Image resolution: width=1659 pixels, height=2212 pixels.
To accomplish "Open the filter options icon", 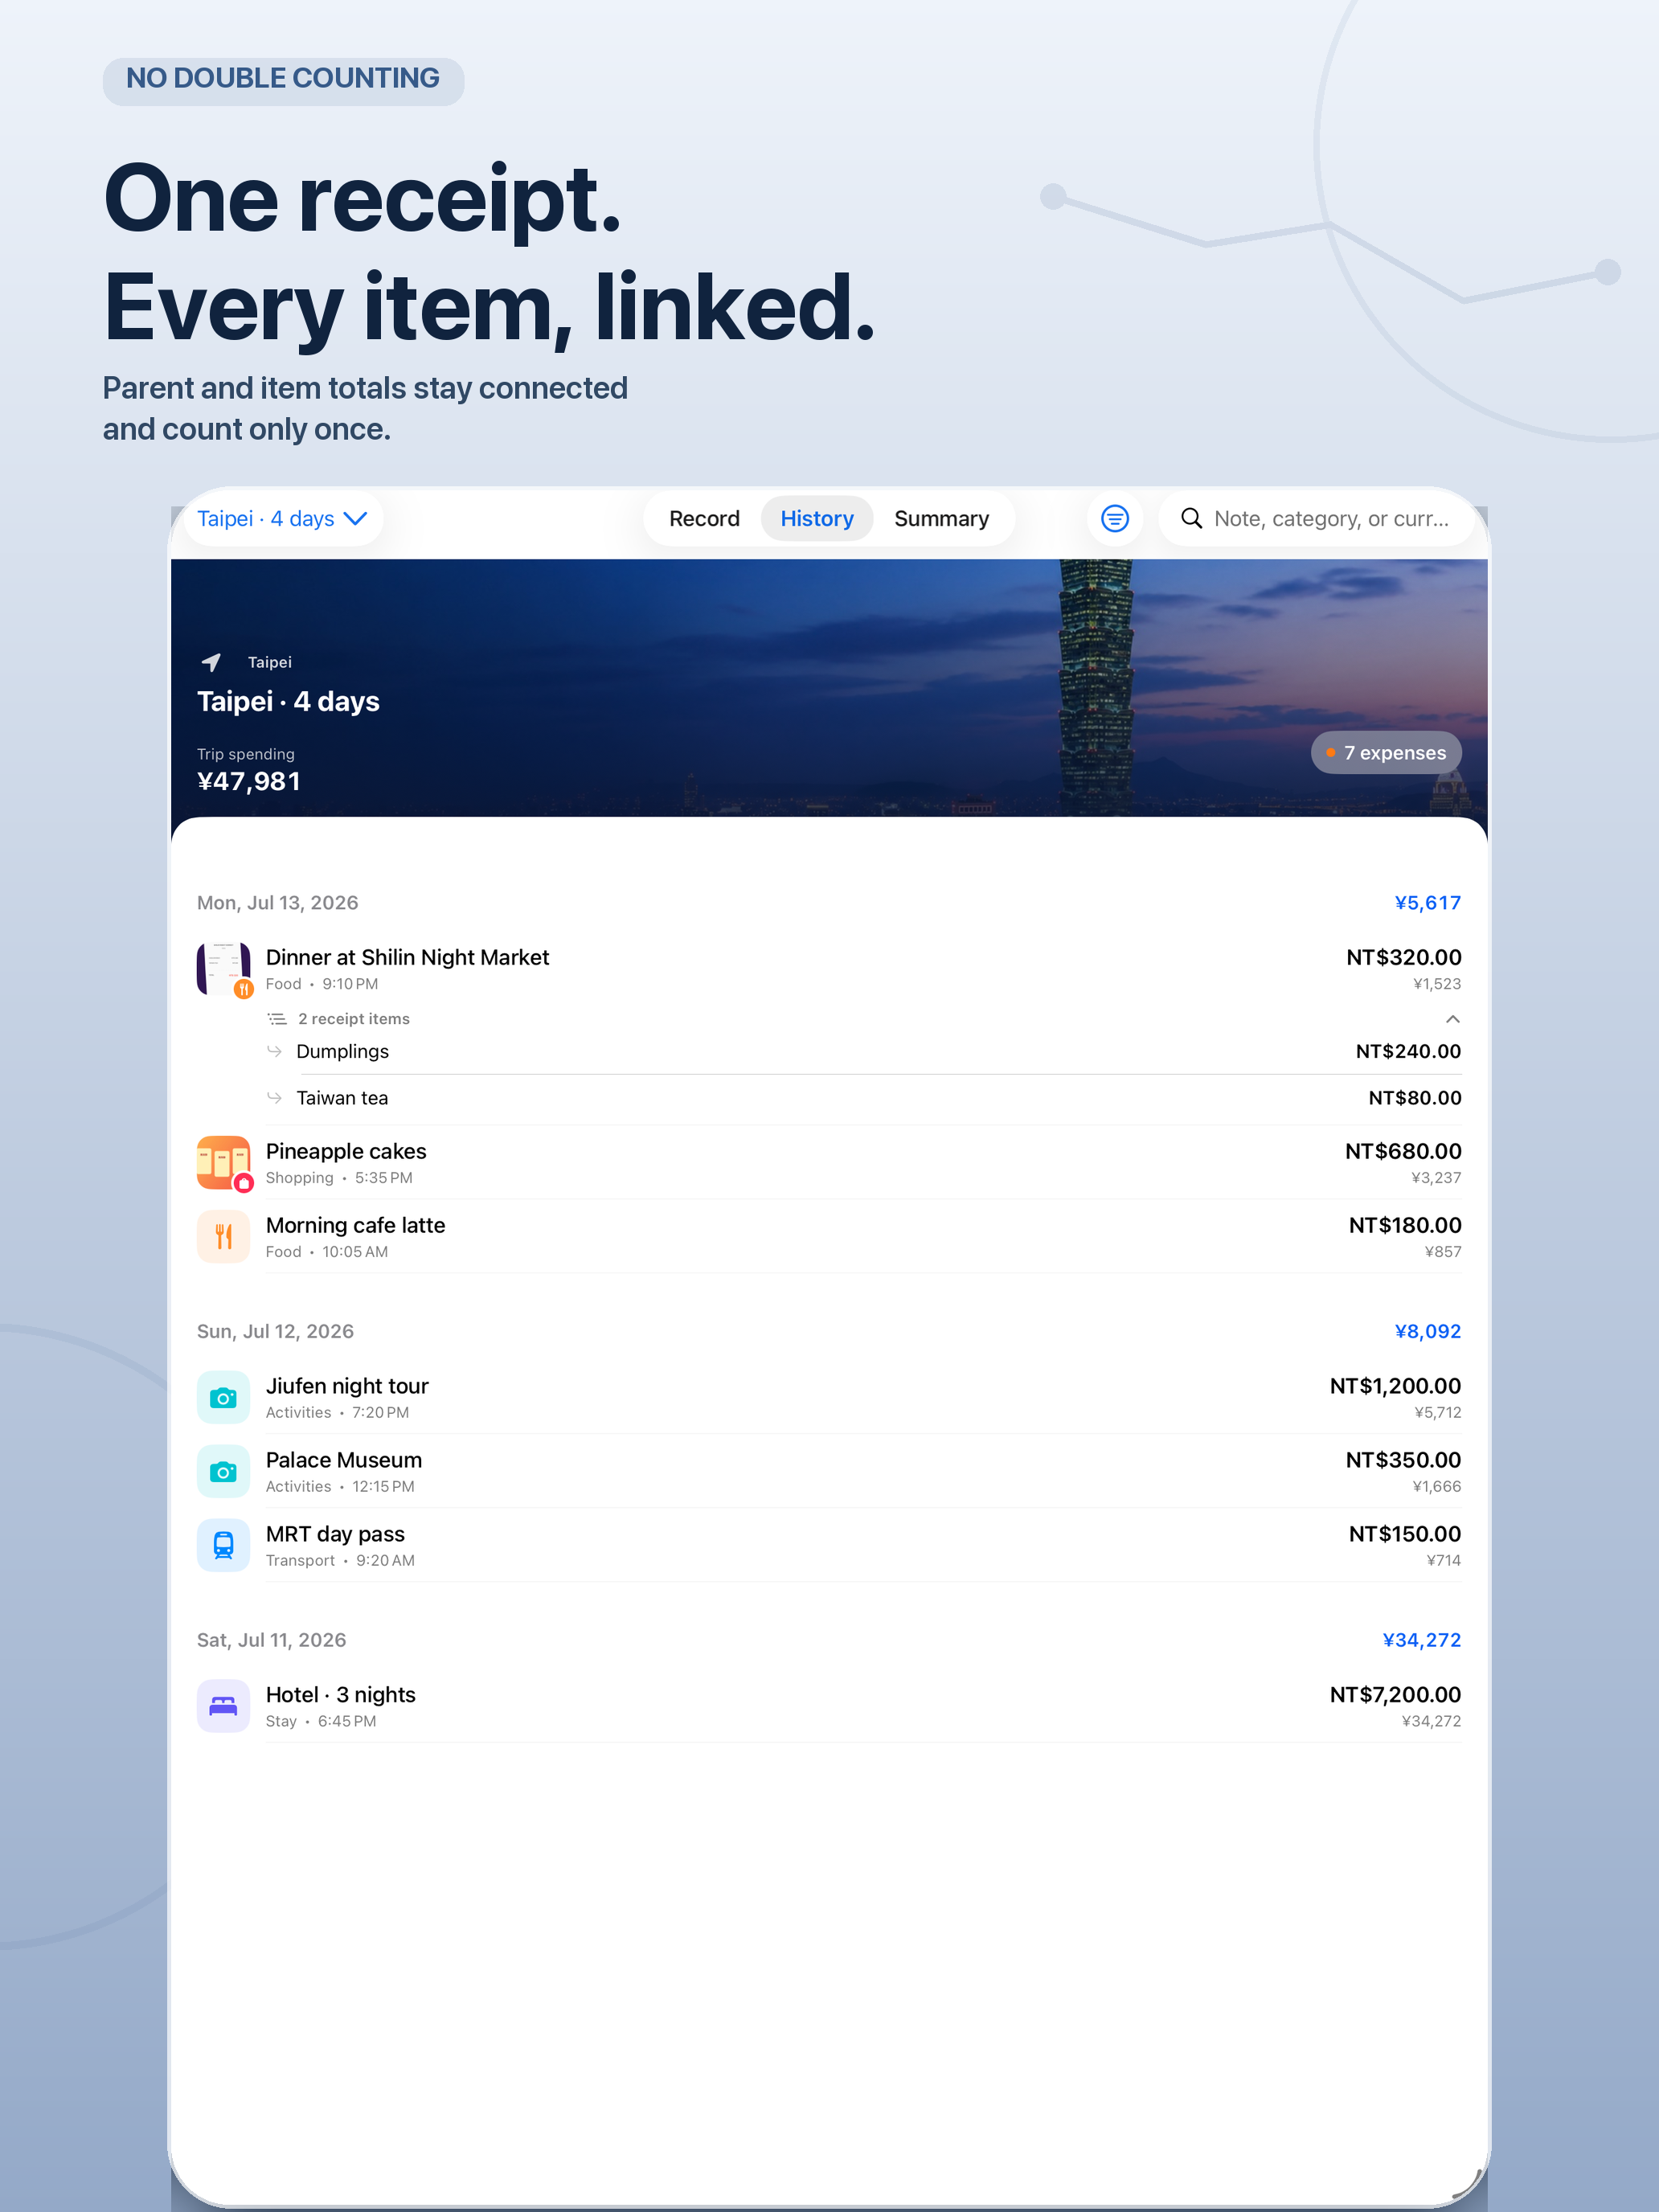I will (x=1115, y=518).
